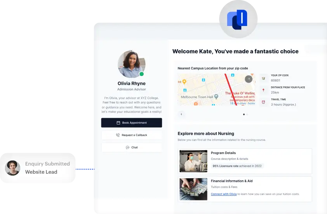Click the Program Details lab thumbnail
The height and width of the screenshot is (214, 327).
(193, 161)
